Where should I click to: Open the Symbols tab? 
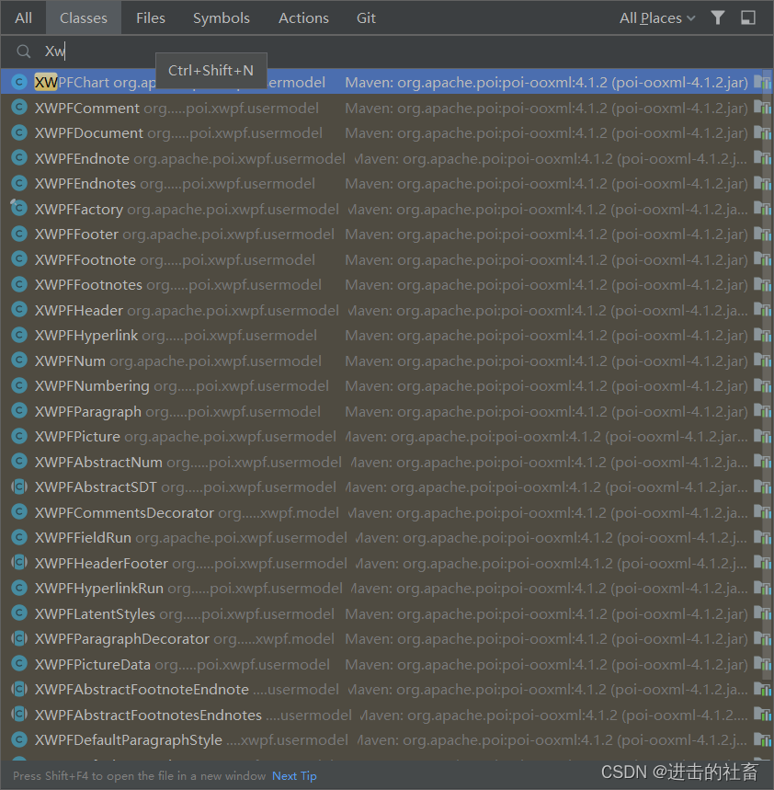(x=221, y=18)
